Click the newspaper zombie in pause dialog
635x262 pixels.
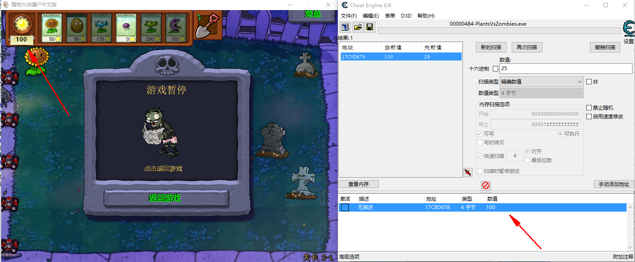pos(162,132)
